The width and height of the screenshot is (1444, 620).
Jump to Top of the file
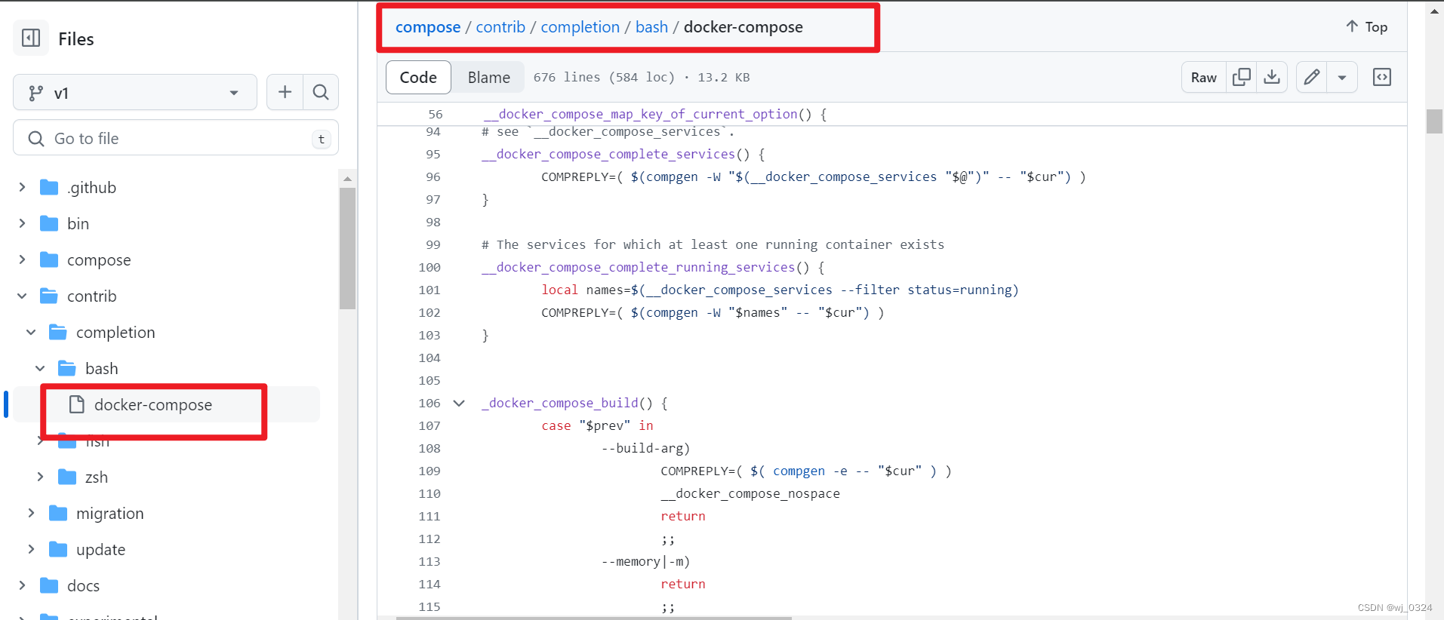pyautogui.click(x=1366, y=26)
